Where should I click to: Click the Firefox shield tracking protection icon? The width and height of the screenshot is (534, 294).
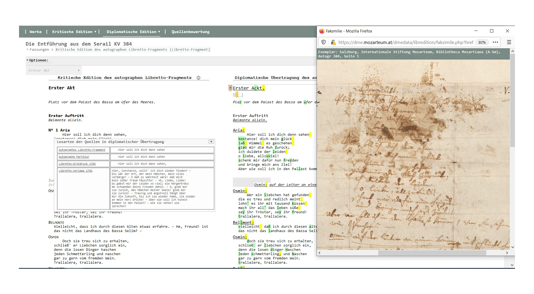click(x=324, y=42)
